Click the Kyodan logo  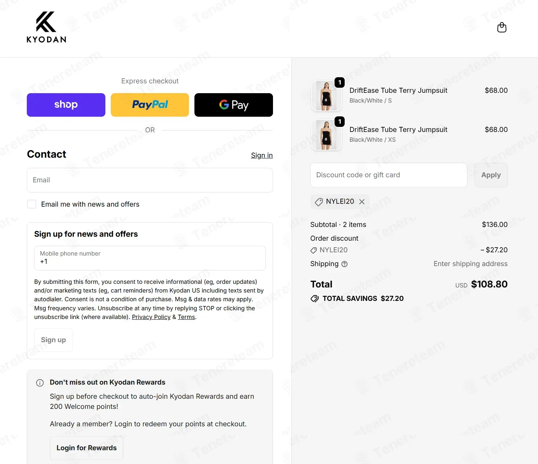coord(46,27)
